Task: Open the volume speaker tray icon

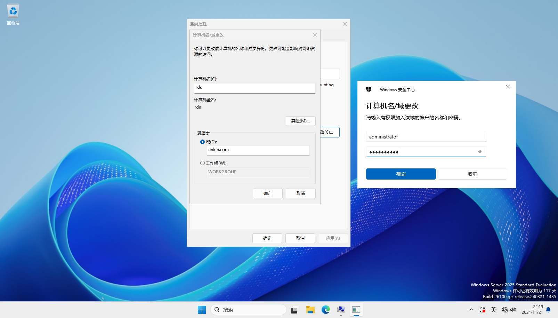Action: point(513,310)
